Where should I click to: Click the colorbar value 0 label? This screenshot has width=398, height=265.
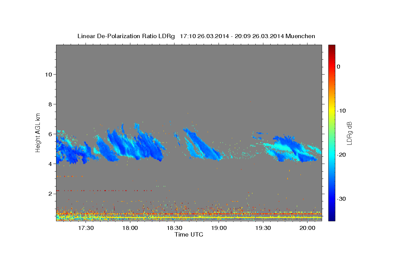click(x=338, y=67)
